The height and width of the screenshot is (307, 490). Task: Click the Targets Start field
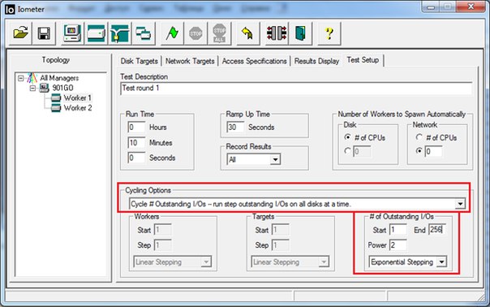coord(281,230)
